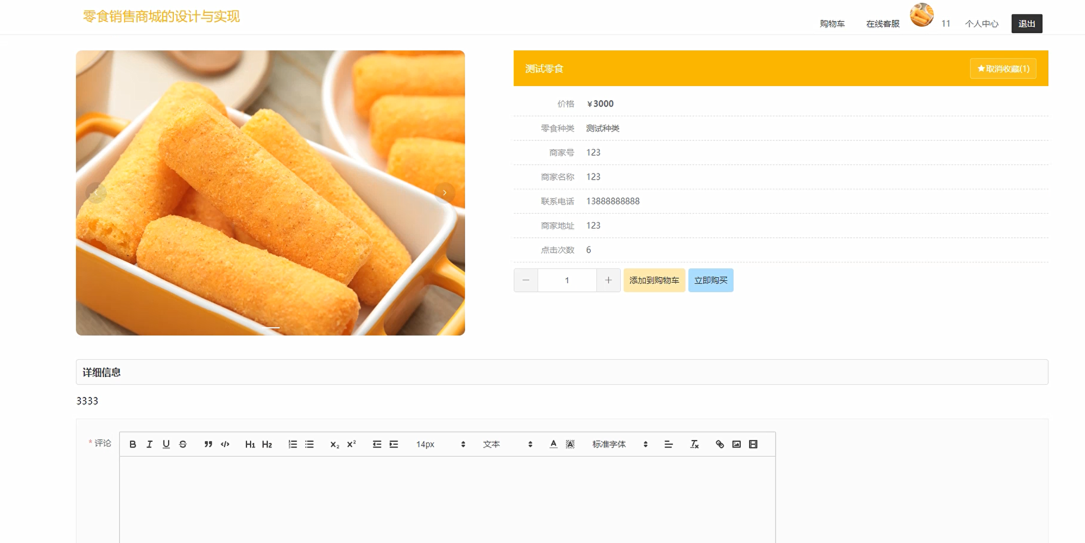1085x543 pixels.
Task: Insert an image into the comment
Action: [x=736, y=445]
